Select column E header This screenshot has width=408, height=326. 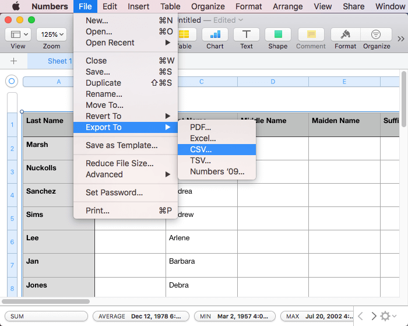coord(344,82)
